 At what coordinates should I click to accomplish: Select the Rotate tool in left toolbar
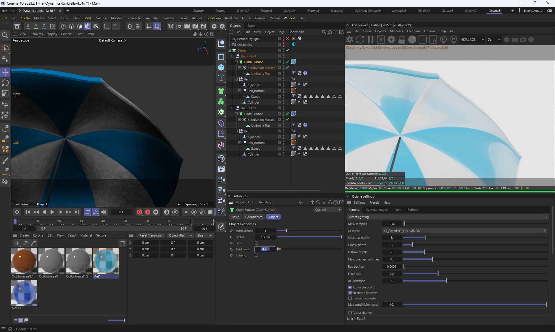click(x=5, y=83)
